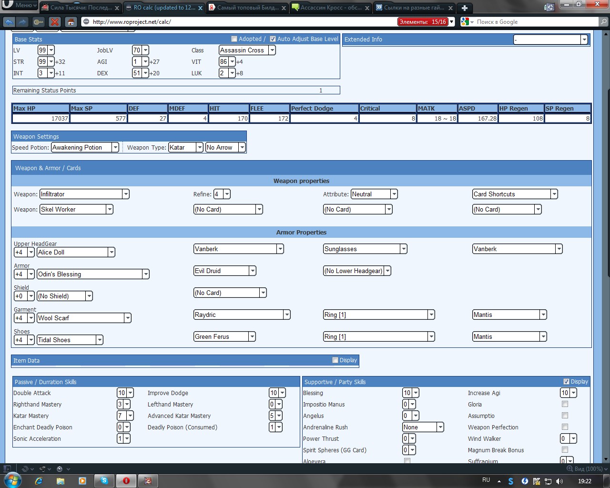
Task: Click the Элементы 15/16 indicator button
Action: (423, 22)
